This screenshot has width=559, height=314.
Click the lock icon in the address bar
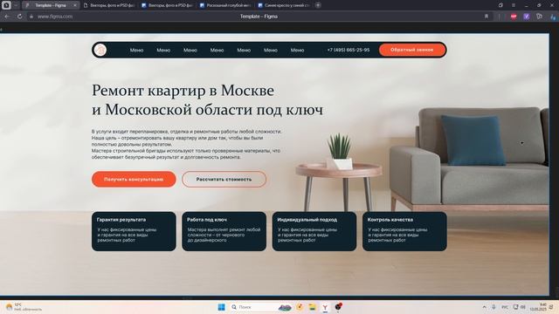click(31, 17)
